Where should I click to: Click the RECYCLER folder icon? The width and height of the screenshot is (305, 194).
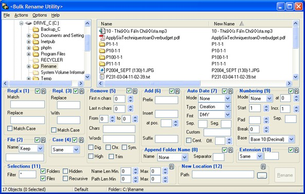click(36, 60)
